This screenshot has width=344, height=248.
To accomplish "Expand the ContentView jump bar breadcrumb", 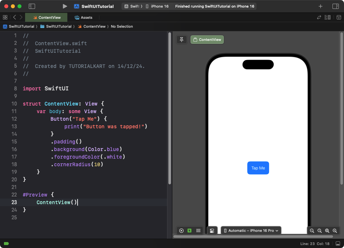I will [94, 26].
